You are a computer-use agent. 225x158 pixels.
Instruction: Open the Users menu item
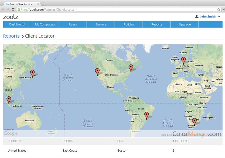point(73,24)
